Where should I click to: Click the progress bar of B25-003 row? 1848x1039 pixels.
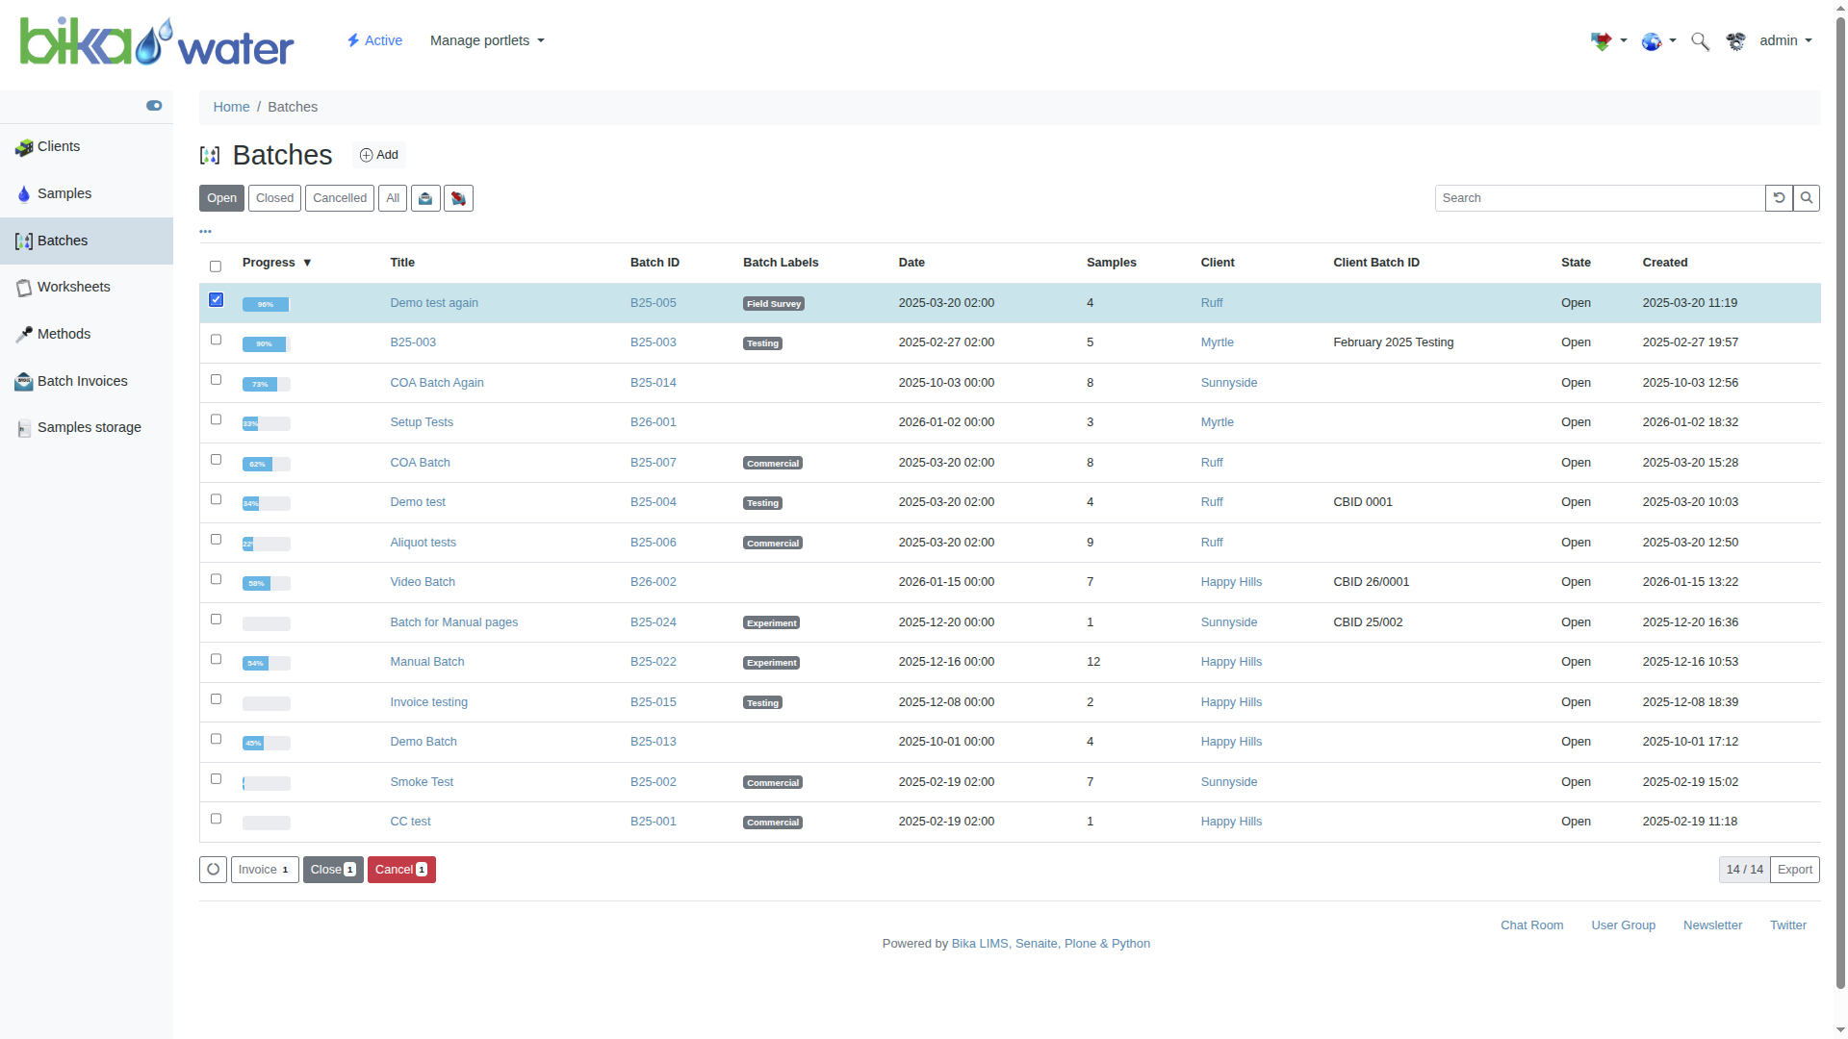click(x=266, y=344)
